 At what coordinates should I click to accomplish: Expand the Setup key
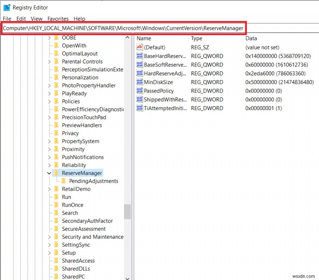[x=49, y=252]
